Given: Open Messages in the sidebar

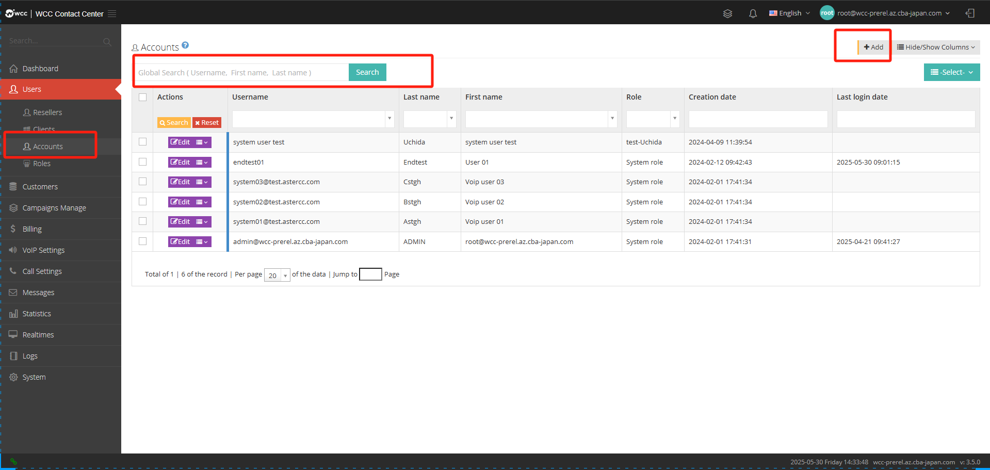Looking at the screenshot, I should (60, 293).
